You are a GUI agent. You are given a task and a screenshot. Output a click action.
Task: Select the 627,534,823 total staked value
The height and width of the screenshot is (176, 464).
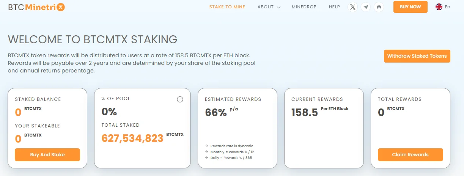132,138
